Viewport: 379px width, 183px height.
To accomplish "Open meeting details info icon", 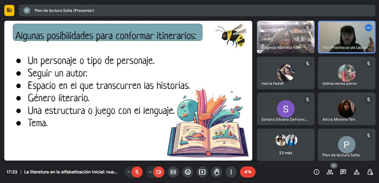I will [x=316, y=172].
